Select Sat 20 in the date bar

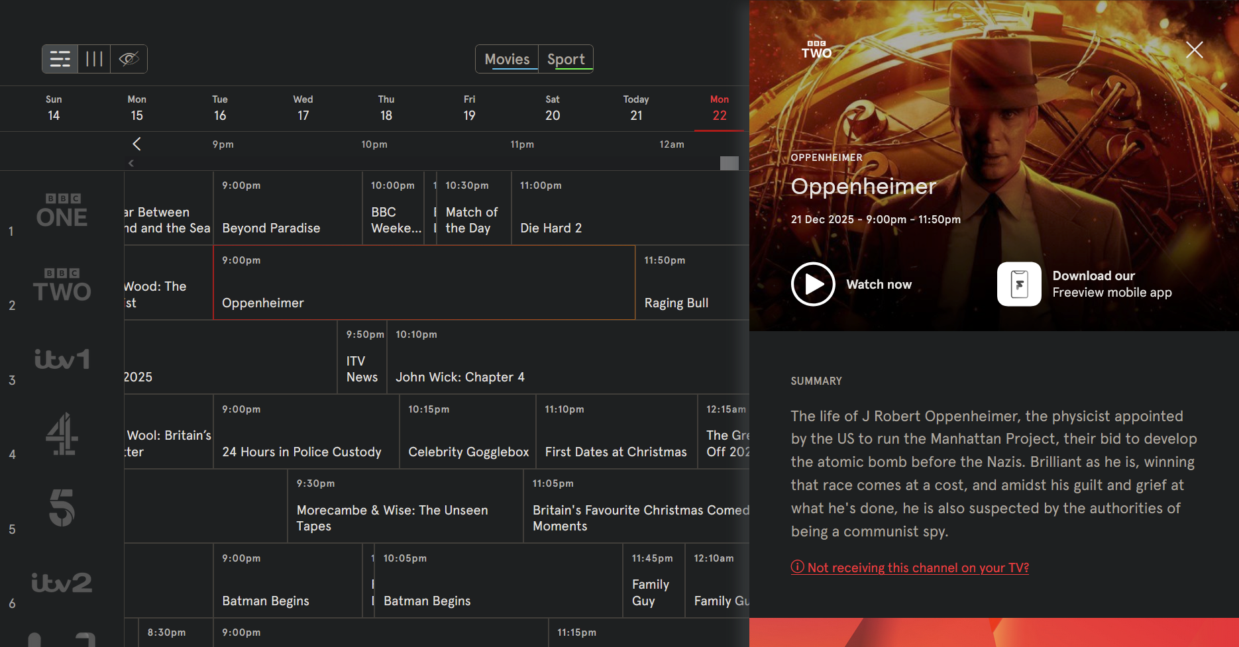(553, 108)
